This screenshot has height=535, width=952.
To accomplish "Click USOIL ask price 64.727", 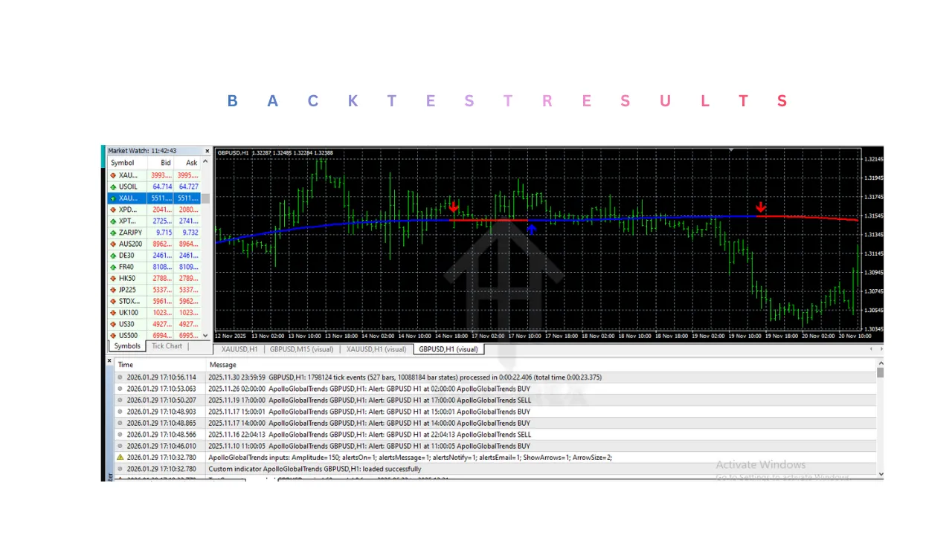I will pos(189,187).
